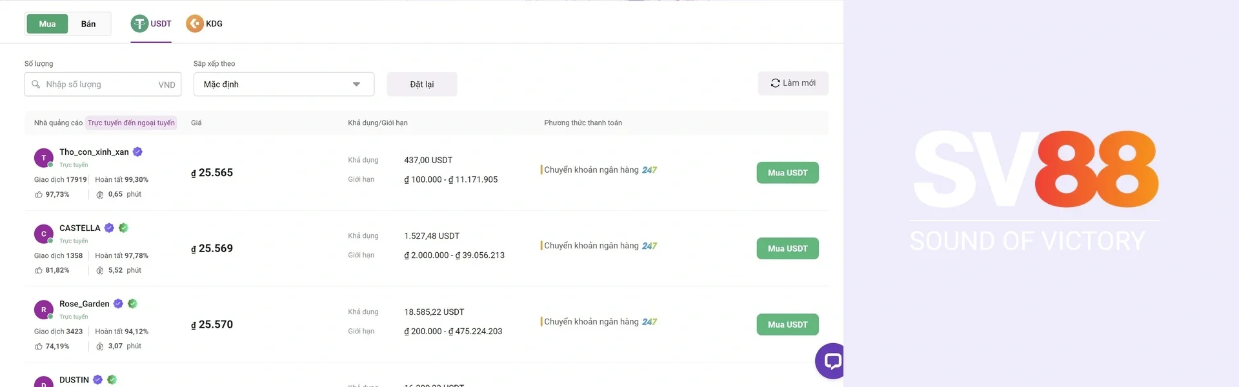Click Rose_Garden's green shield badge
Image resolution: width=1239 pixels, height=387 pixels.
click(x=132, y=304)
